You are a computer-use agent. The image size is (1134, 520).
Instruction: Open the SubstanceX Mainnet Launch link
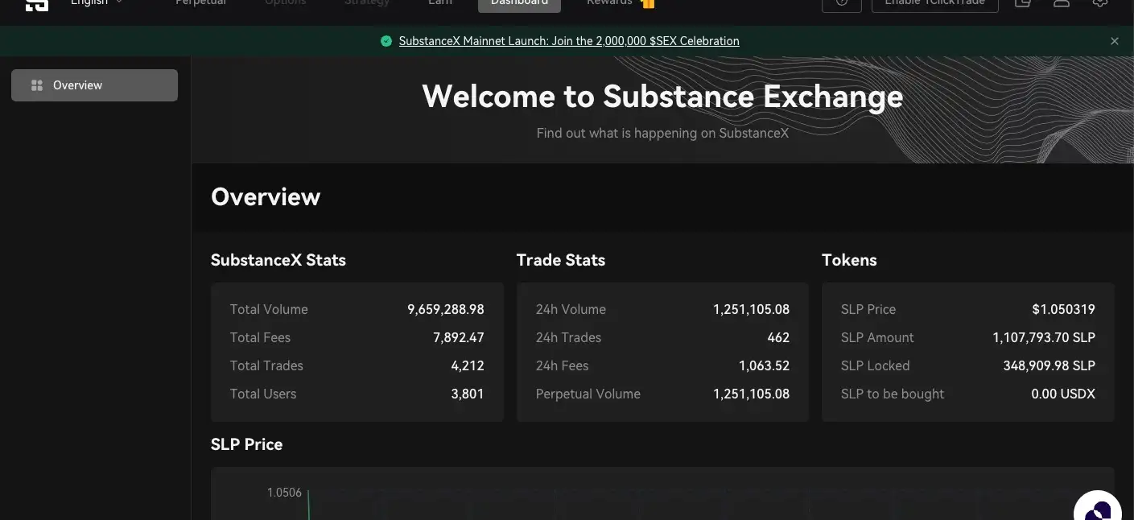click(x=568, y=41)
